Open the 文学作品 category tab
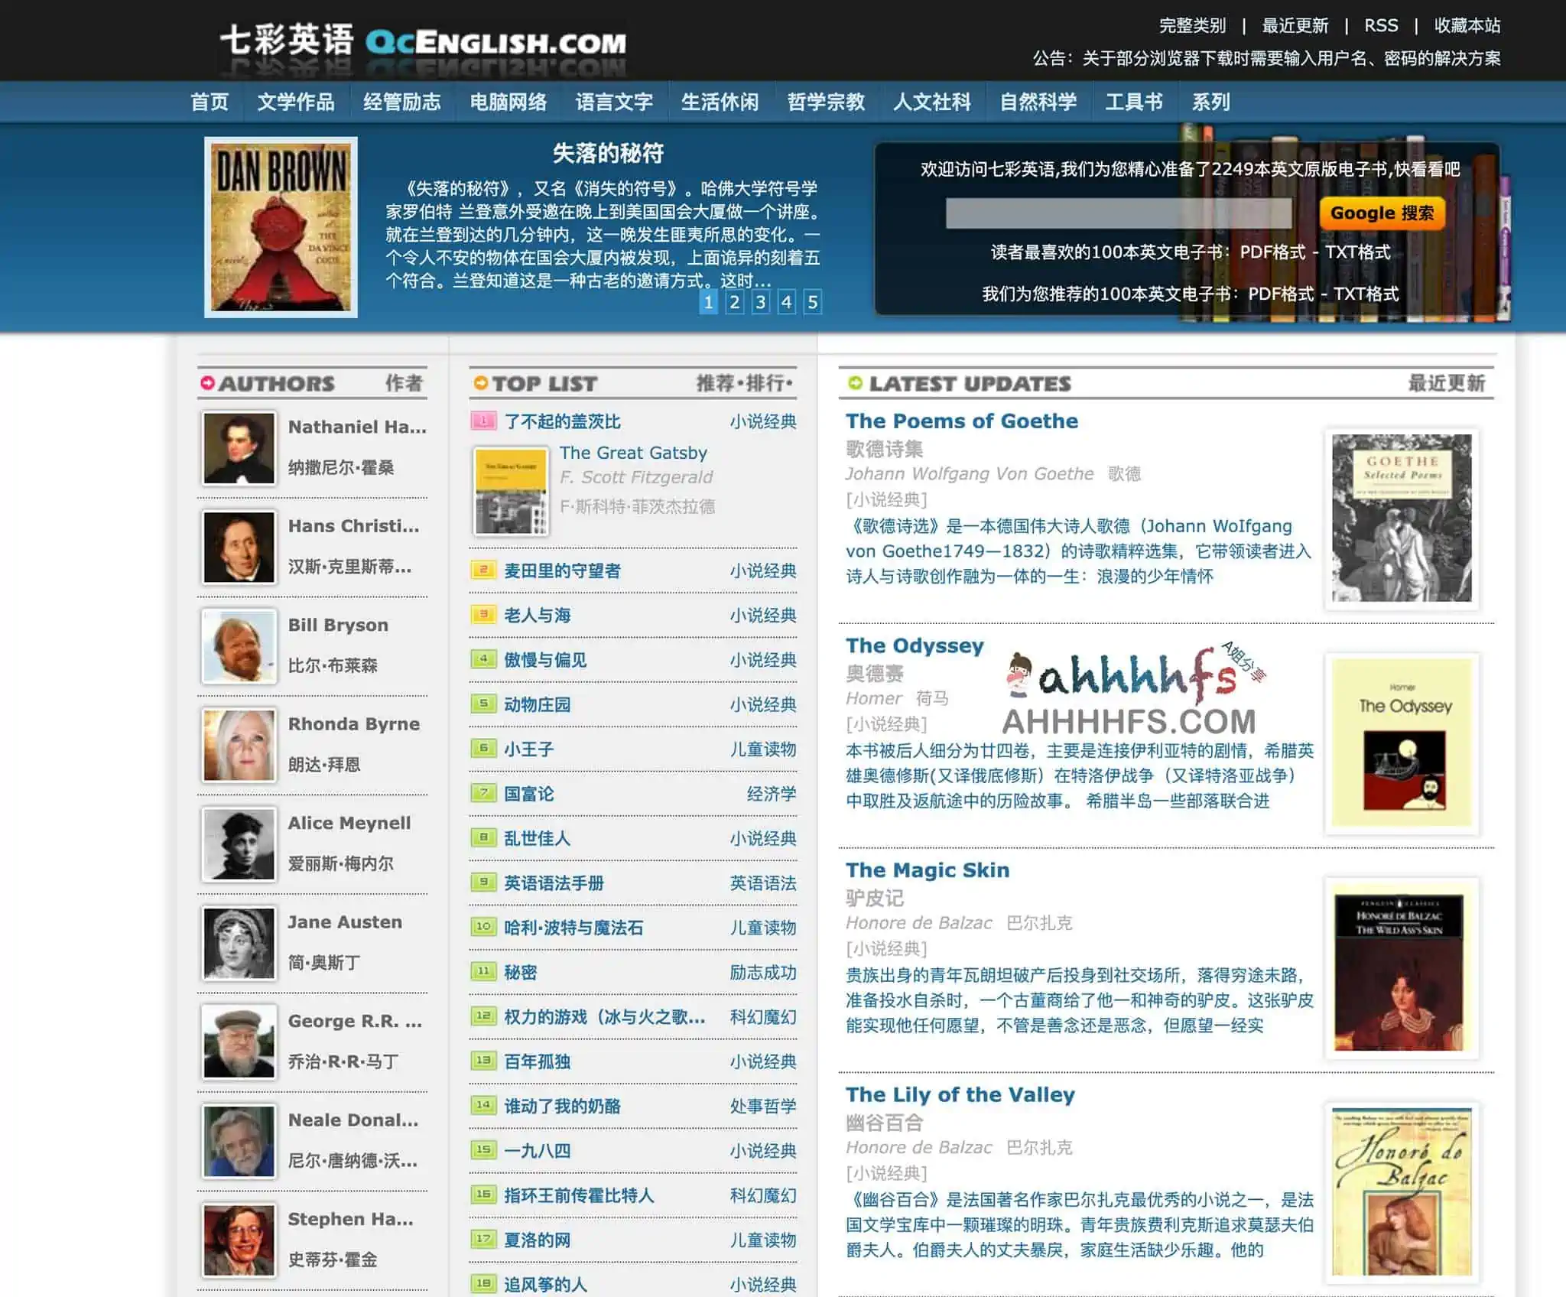 pyautogui.click(x=297, y=101)
